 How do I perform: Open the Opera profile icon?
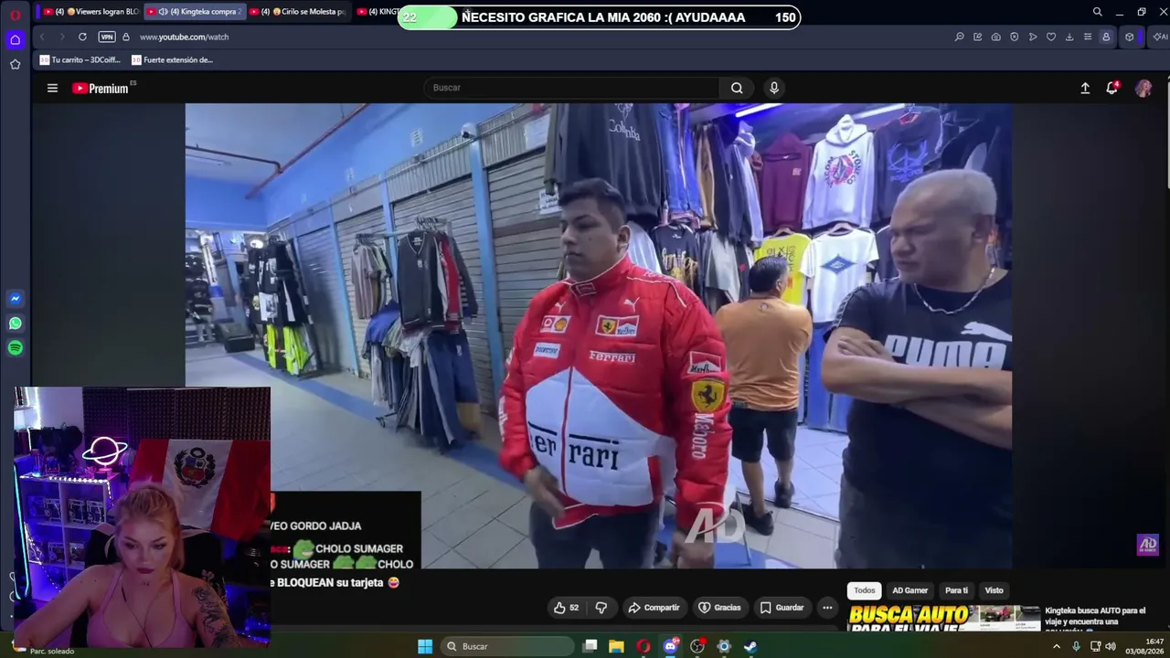(x=1106, y=37)
